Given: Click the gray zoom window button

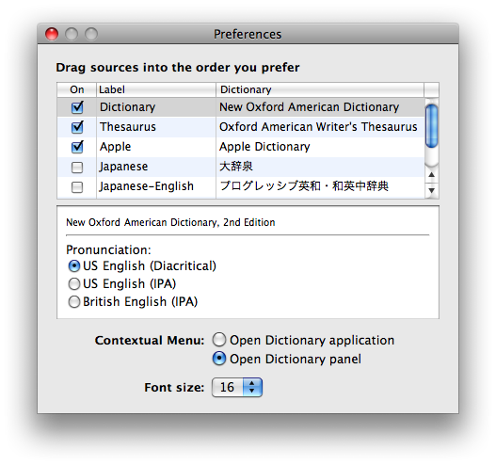Looking at the screenshot, I should point(91,34).
